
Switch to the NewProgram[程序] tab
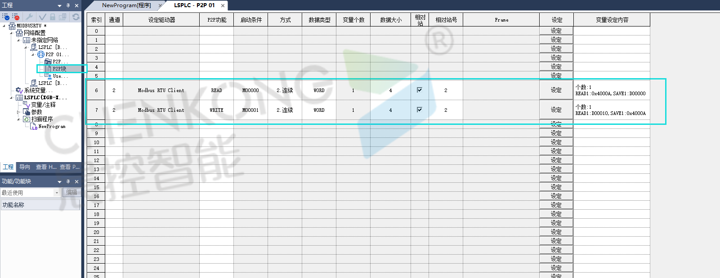point(126,5)
